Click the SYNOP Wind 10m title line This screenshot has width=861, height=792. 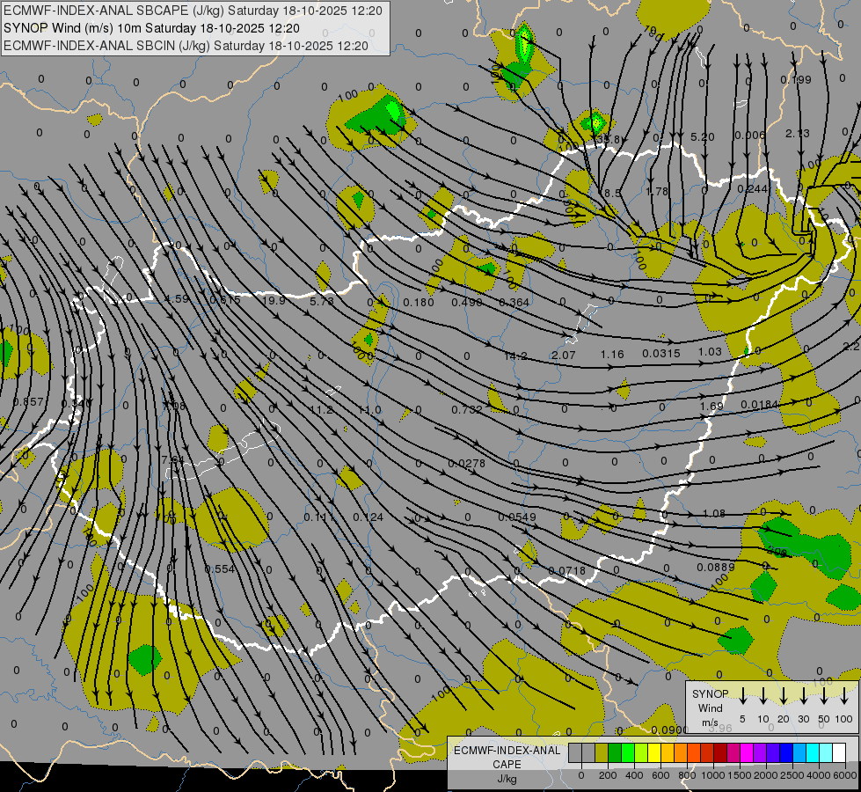[151, 28]
